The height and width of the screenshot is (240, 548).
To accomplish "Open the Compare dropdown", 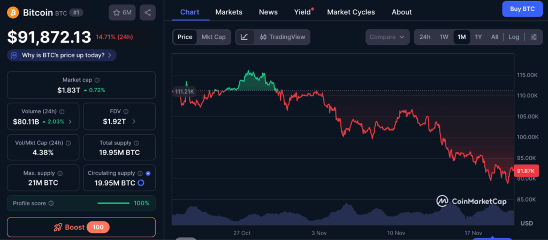I will pos(388,37).
